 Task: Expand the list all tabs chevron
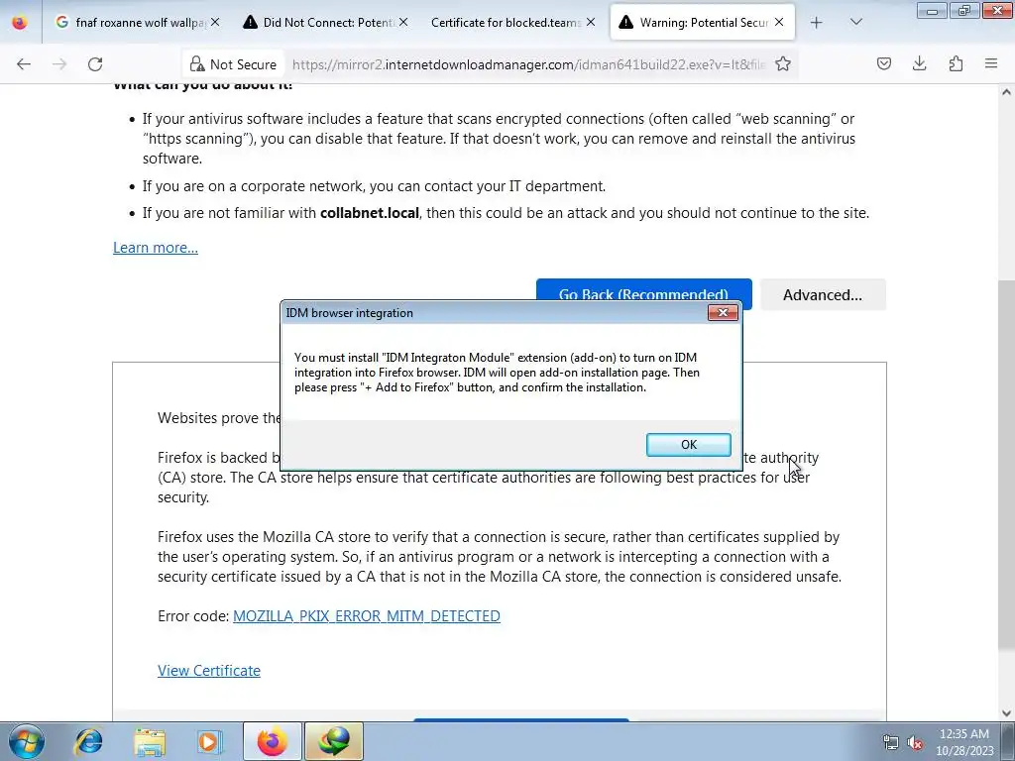click(855, 22)
